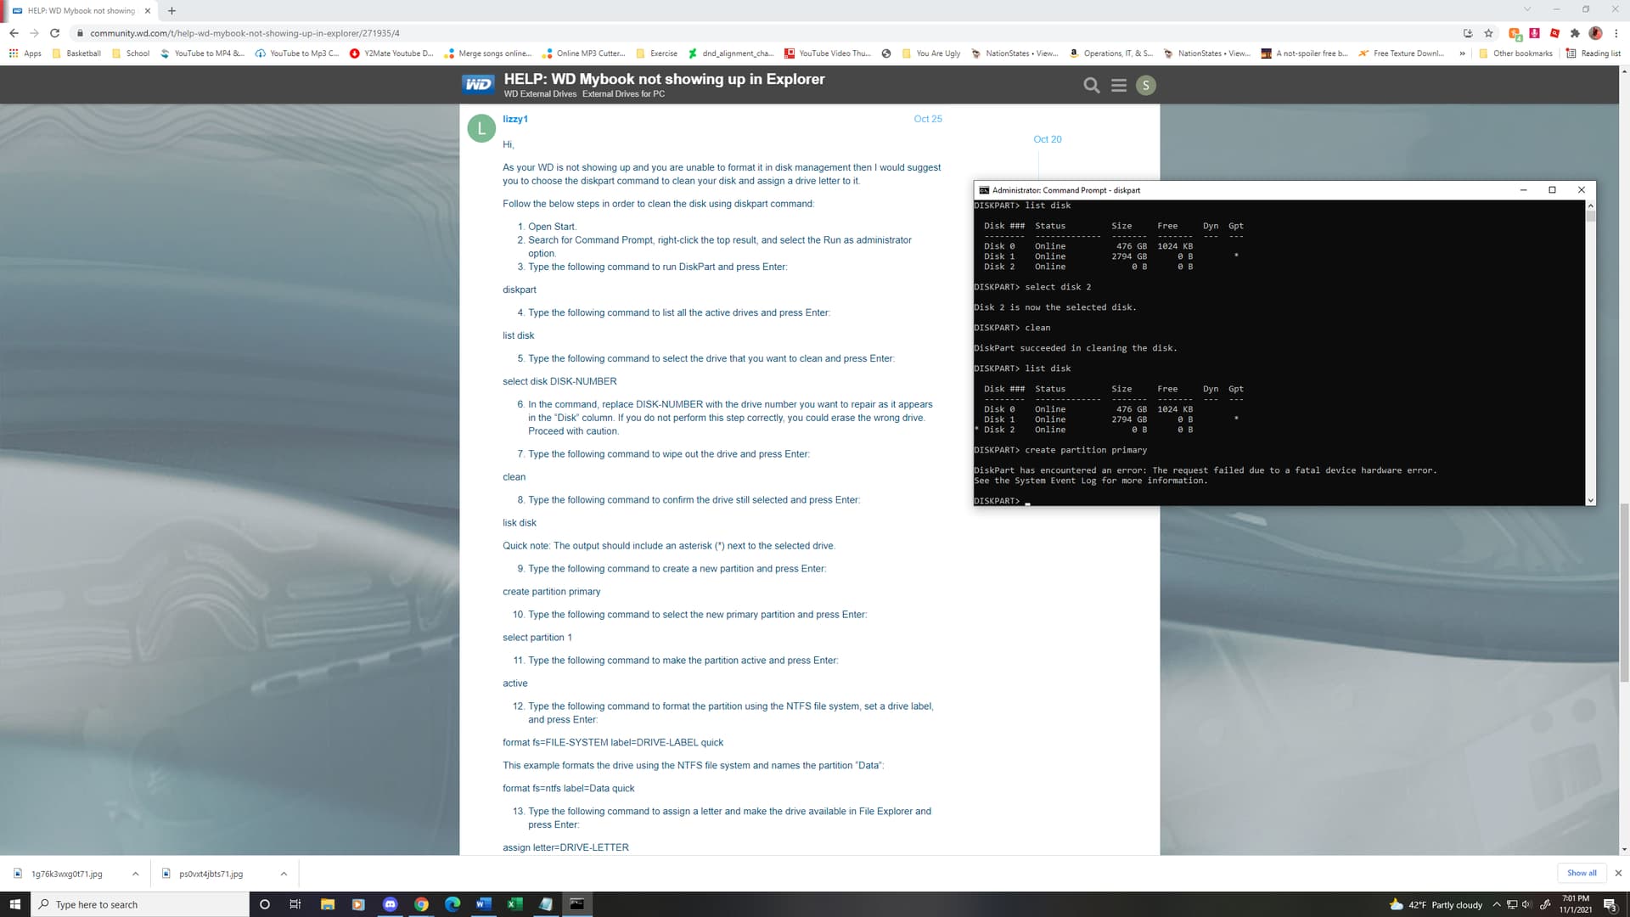Open the Extensions puzzle icon
The image size is (1630, 917).
click(x=1575, y=33)
